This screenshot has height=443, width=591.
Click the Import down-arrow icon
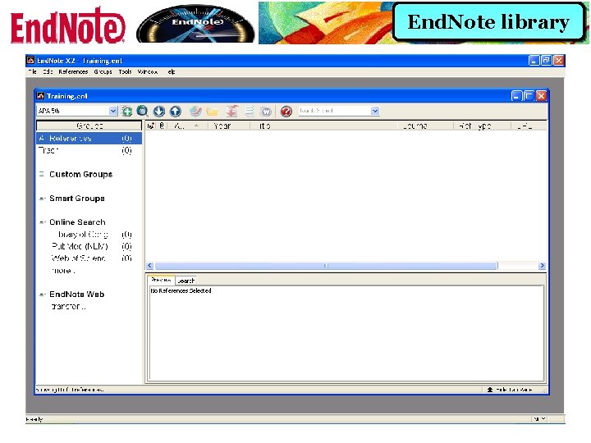pos(159,111)
